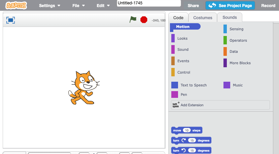279x154 pixels.
Task: Start project with the green flag
Action: click(x=133, y=20)
